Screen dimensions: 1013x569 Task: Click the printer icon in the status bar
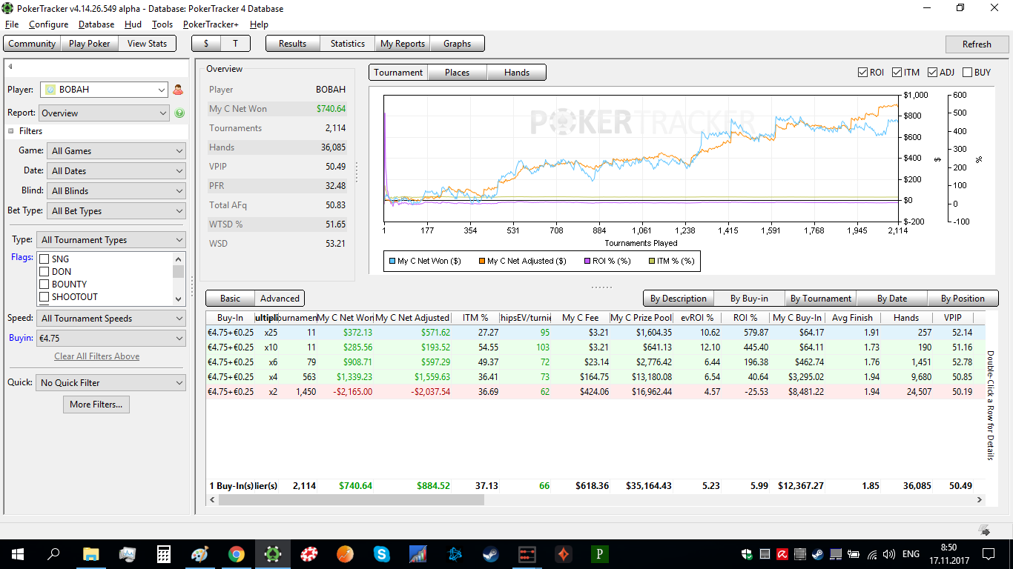985,530
